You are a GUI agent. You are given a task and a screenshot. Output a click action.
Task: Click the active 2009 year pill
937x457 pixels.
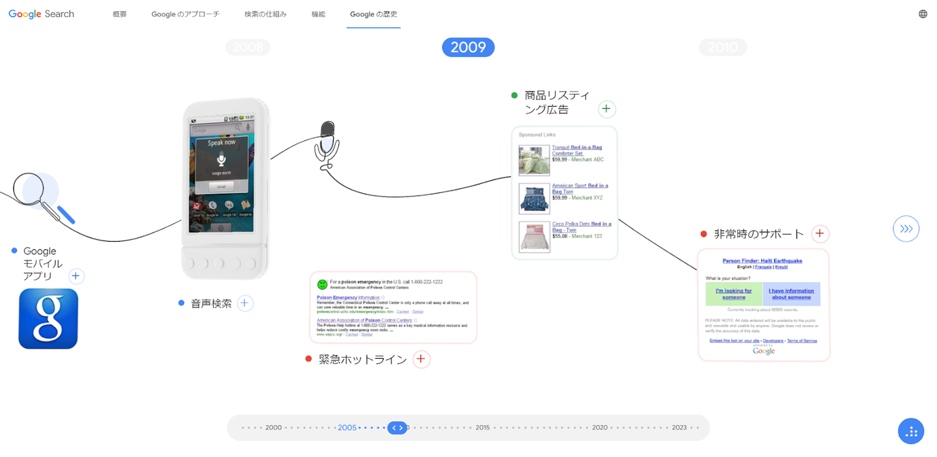click(468, 47)
